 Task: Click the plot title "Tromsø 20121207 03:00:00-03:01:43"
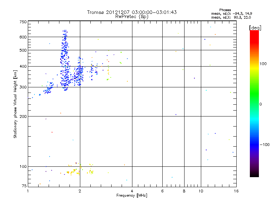[x=132, y=12]
